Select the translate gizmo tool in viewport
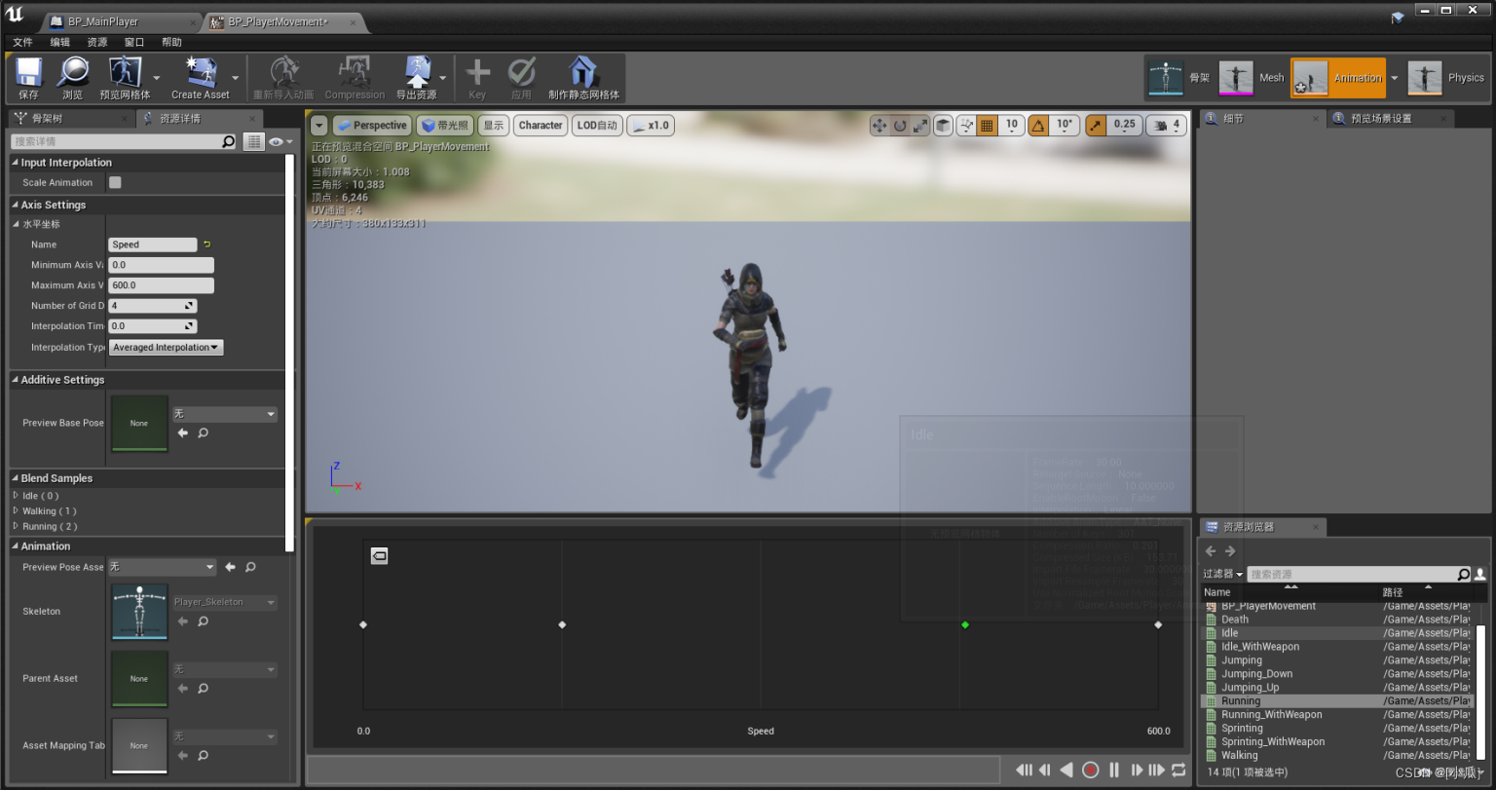The image size is (1496, 790). click(879, 125)
